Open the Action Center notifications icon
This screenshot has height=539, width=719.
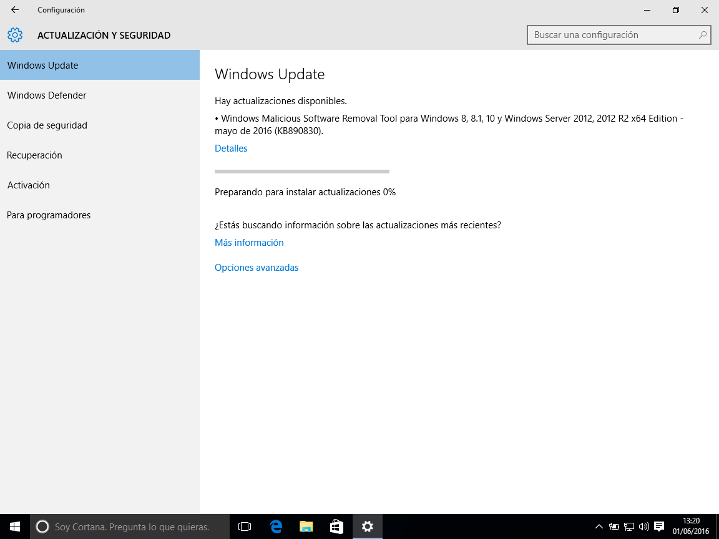(659, 527)
